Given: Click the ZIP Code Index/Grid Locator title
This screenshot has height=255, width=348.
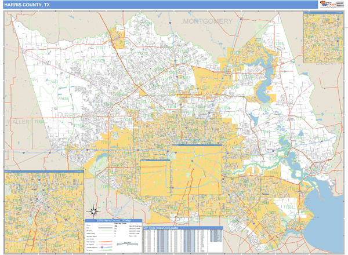Looking at the screenshot, I should coord(161,228).
